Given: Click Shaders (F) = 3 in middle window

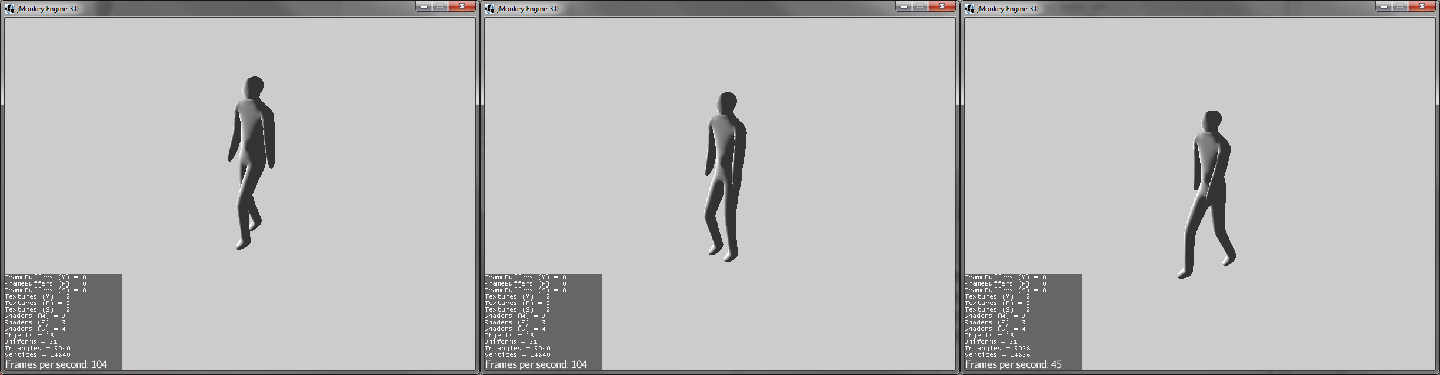Looking at the screenshot, I should [x=515, y=323].
